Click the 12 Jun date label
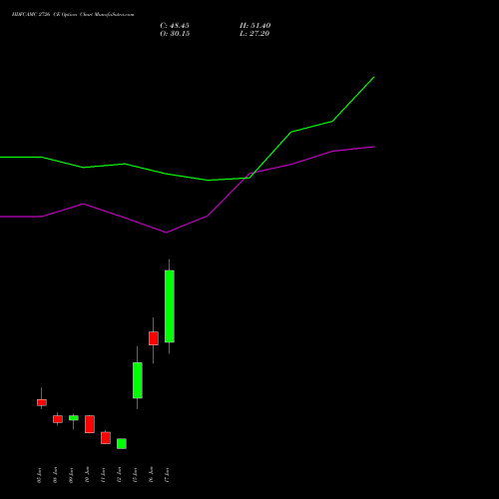Screen dimensions: 499x499 (x=119, y=475)
